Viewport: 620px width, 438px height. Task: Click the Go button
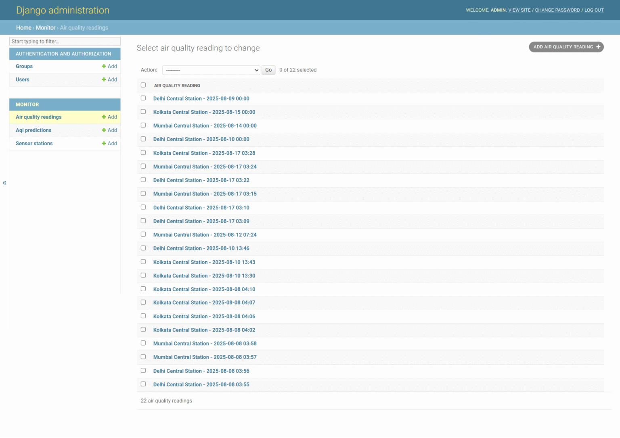click(268, 70)
